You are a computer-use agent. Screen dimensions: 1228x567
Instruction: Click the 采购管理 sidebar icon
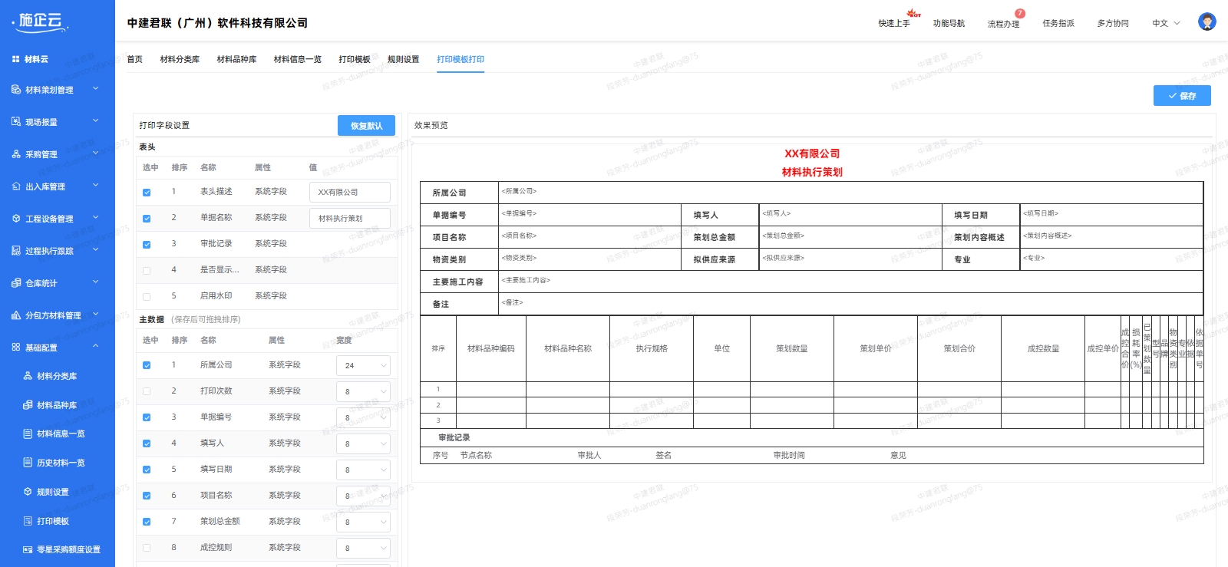click(x=16, y=154)
